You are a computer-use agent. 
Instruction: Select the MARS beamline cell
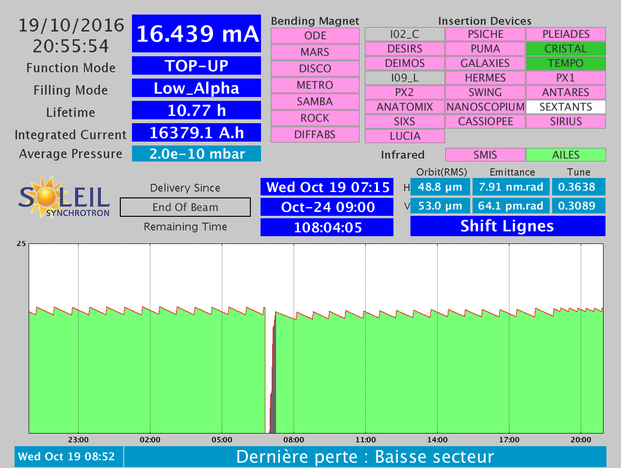click(315, 52)
